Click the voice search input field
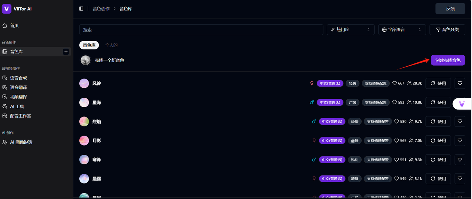The width and height of the screenshot is (472, 199). tap(201, 29)
